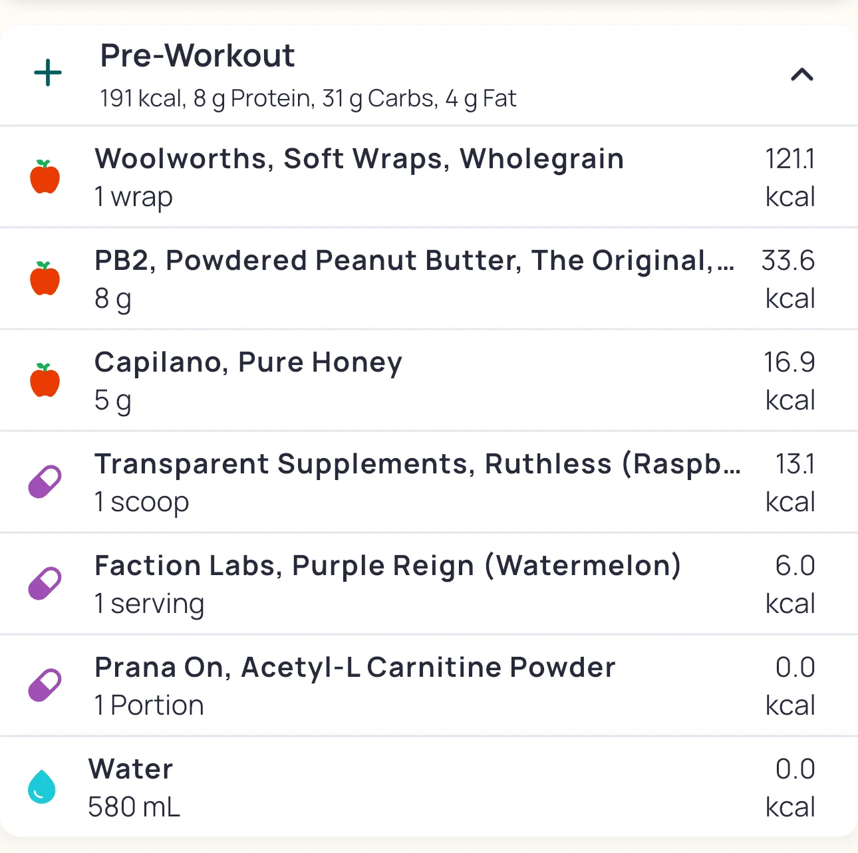This screenshot has width=858, height=853.
Task: Click the apple icon for Woolworths Soft Wraps
Action: pyautogui.click(x=45, y=177)
